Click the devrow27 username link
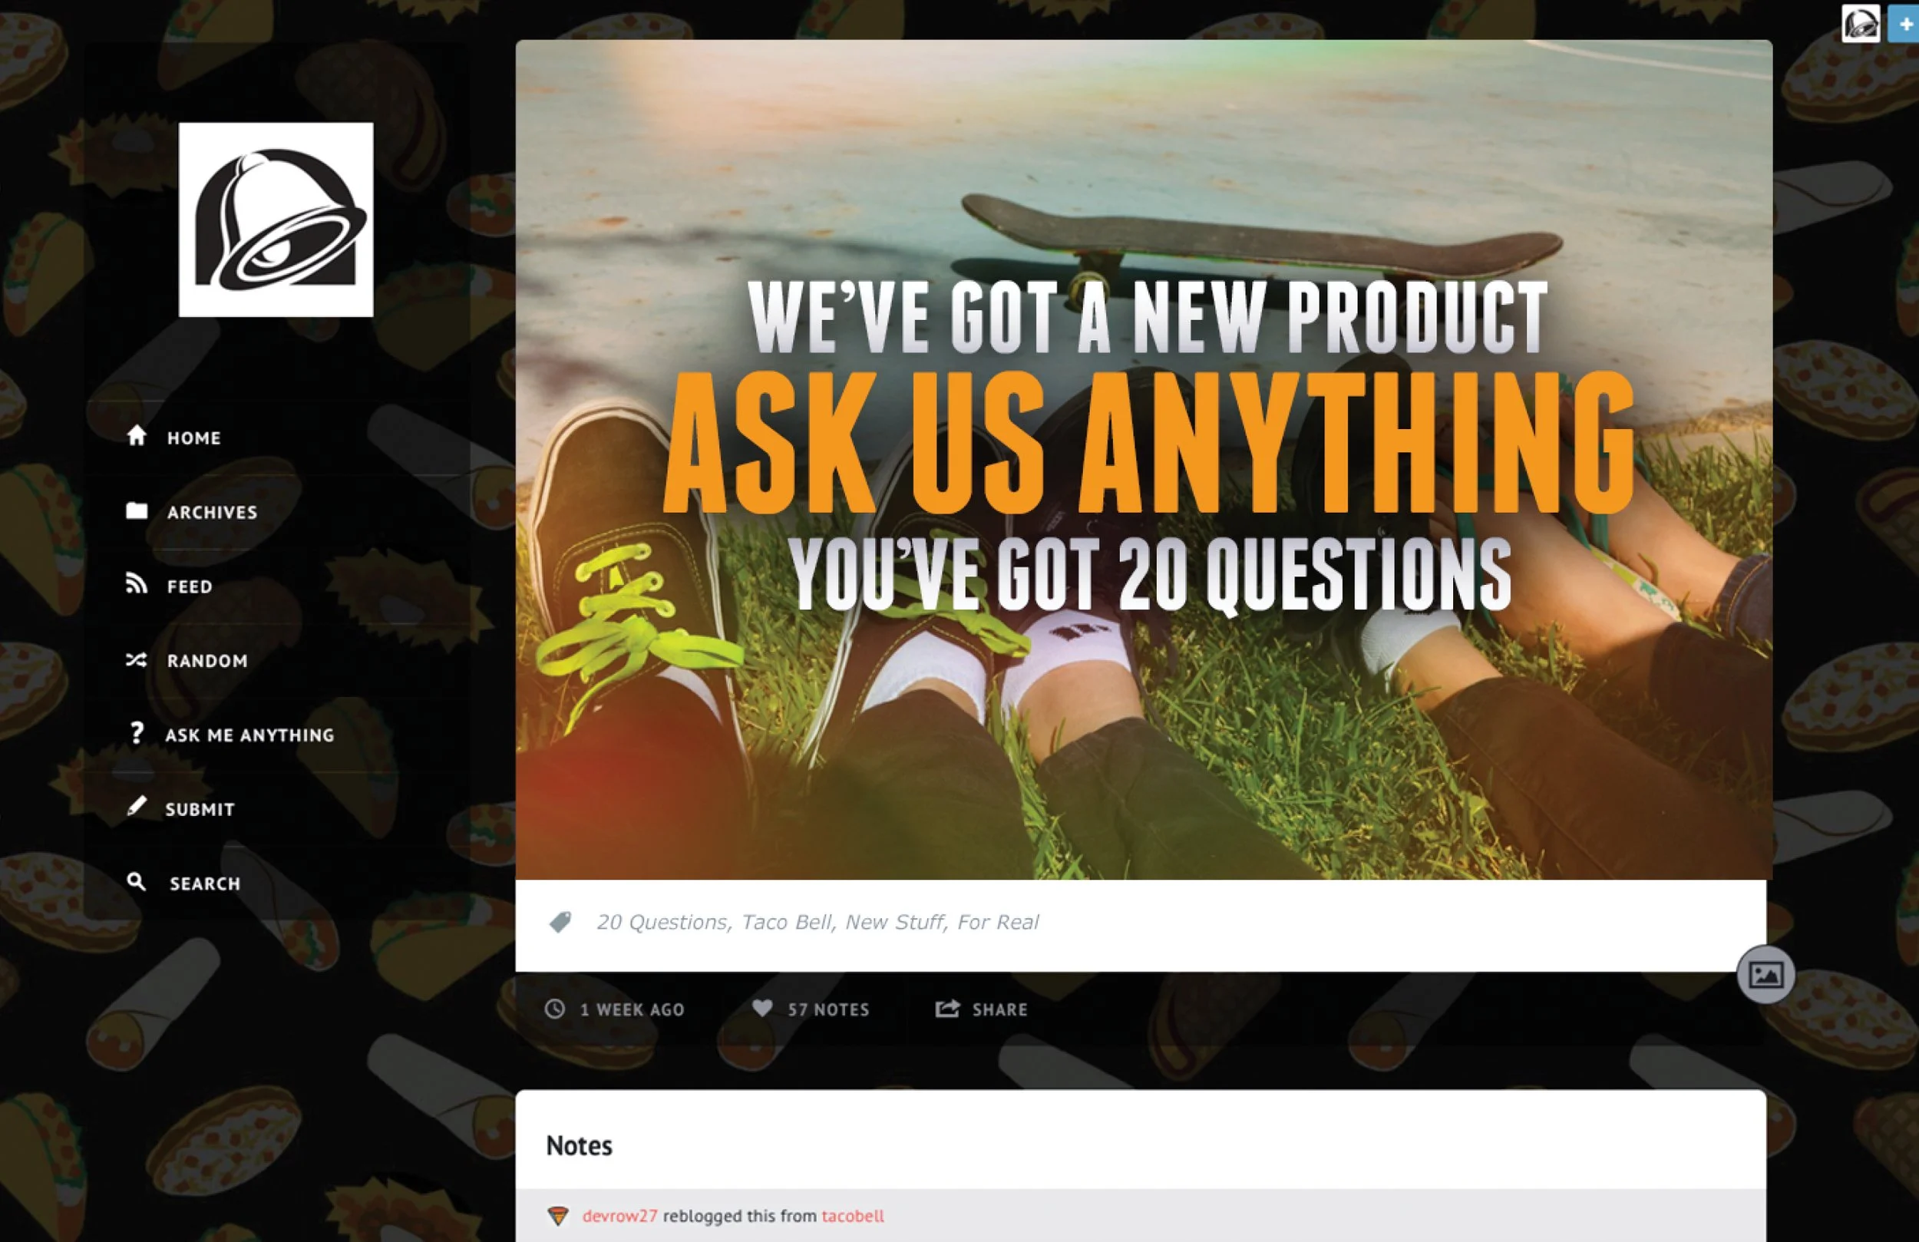Screen dimensions: 1919x1242 tap(619, 1215)
